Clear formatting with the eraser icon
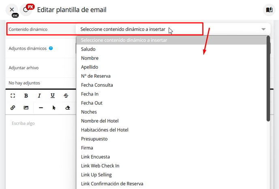Screen dimensions: 279x189 click(68, 108)
